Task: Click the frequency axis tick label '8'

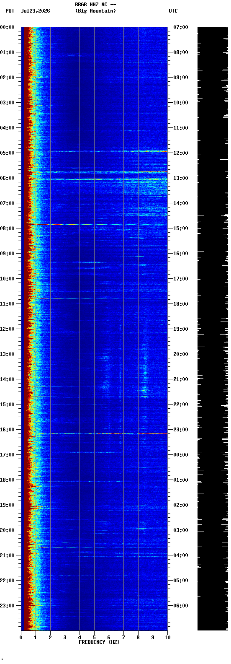Action: (138, 638)
